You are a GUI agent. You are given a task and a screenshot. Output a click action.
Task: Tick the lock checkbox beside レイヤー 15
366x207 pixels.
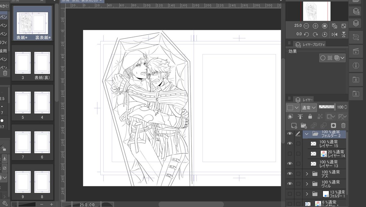point(298,143)
